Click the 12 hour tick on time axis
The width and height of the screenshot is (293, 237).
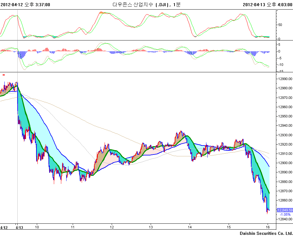tap(112, 227)
